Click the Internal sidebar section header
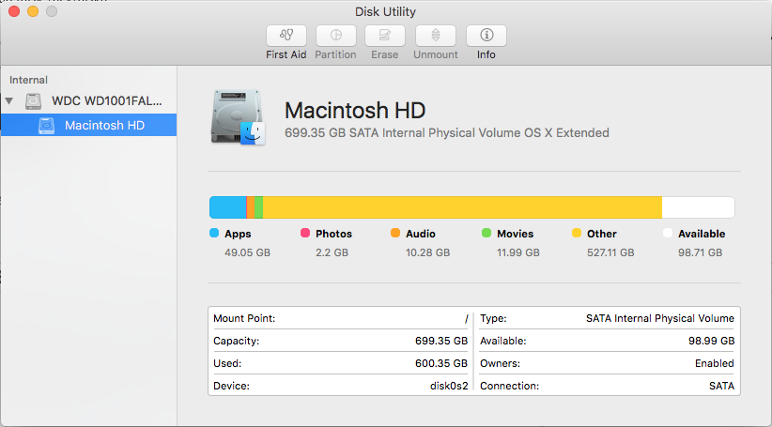Viewport: 772px width, 427px height. click(x=29, y=80)
